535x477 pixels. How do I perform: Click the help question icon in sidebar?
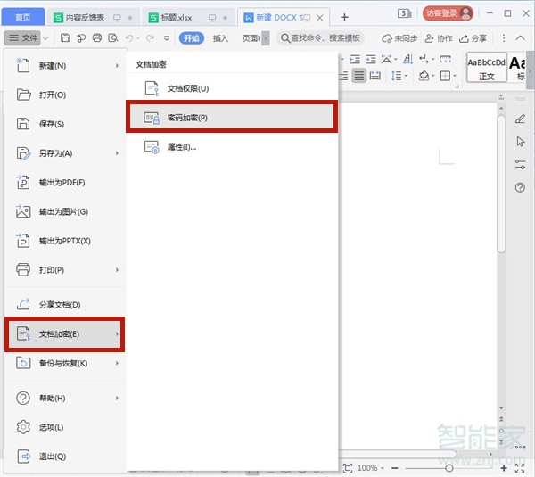point(520,187)
